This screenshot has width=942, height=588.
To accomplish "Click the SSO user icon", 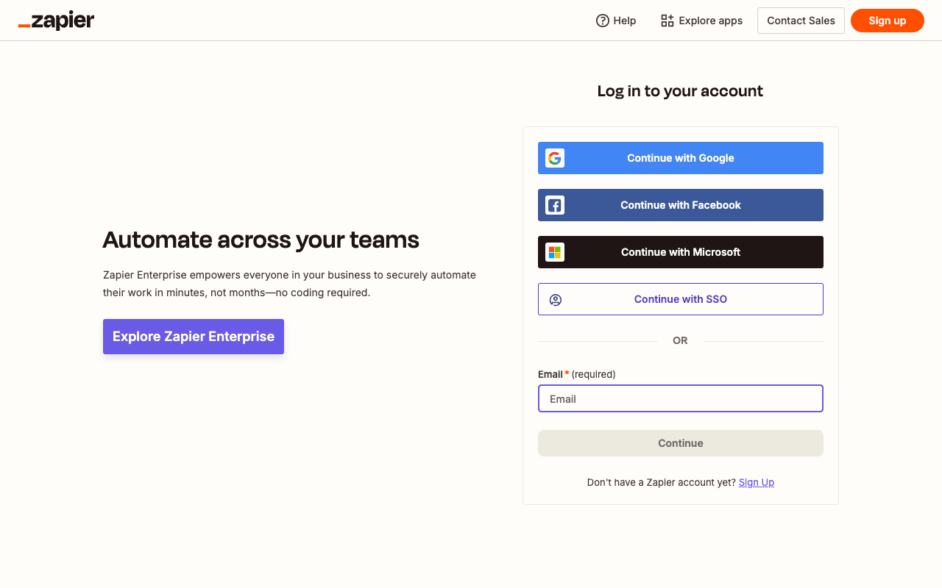I will tap(556, 300).
